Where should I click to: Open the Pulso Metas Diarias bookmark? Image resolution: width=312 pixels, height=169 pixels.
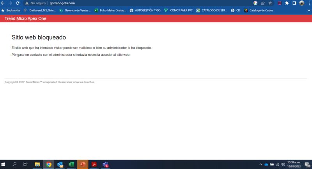[x=110, y=11]
